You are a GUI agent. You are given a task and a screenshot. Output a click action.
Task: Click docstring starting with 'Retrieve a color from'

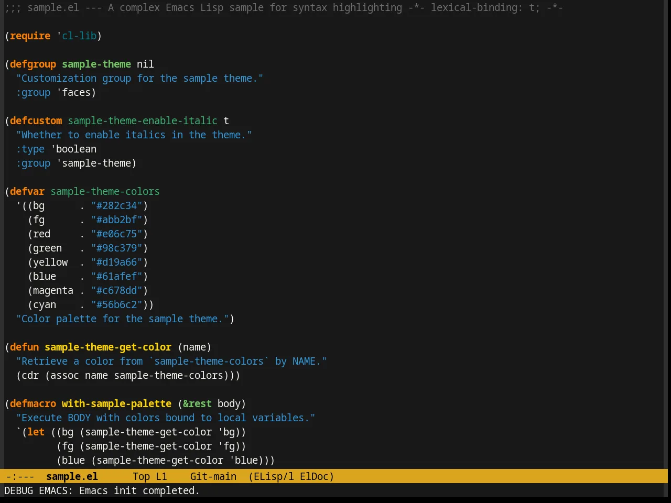[171, 361]
